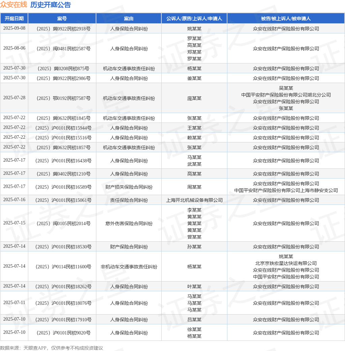
Task: Select the 被告/被上诉人/被申请人 header
Action: 286,18
